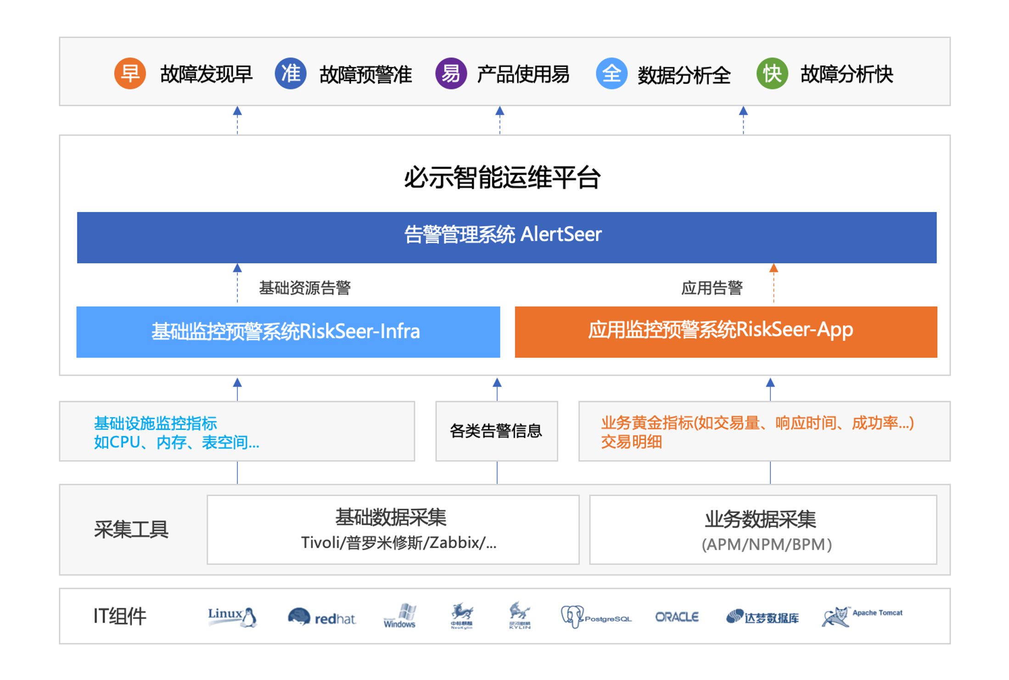Screen dimensions: 1009x680
Task: Select the RiskSeer-Infra blue block
Action: coord(288,332)
